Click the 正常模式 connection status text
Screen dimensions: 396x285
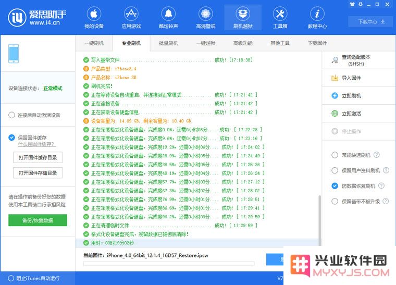pyautogui.click(x=53, y=88)
